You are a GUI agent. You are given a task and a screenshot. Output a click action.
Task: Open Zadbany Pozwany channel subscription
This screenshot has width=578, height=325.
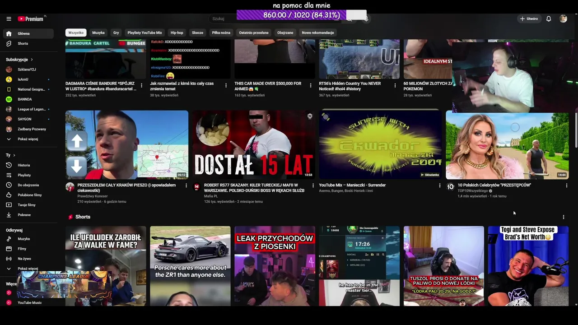click(28, 129)
